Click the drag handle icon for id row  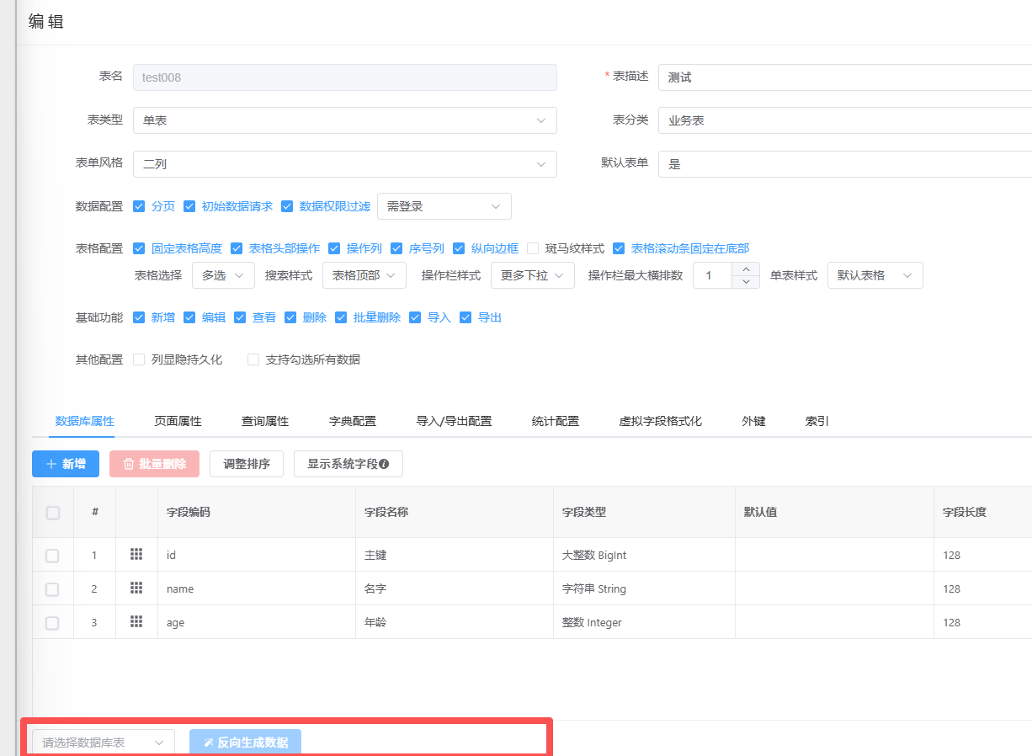click(136, 554)
